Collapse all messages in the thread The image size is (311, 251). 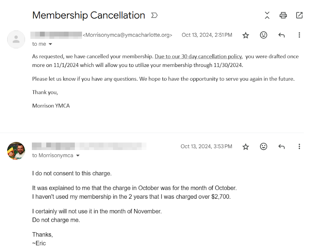[x=267, y=15]
